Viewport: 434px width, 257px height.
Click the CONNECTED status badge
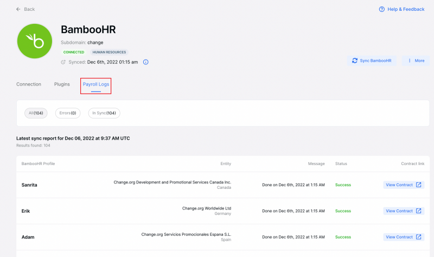(74, 52)
